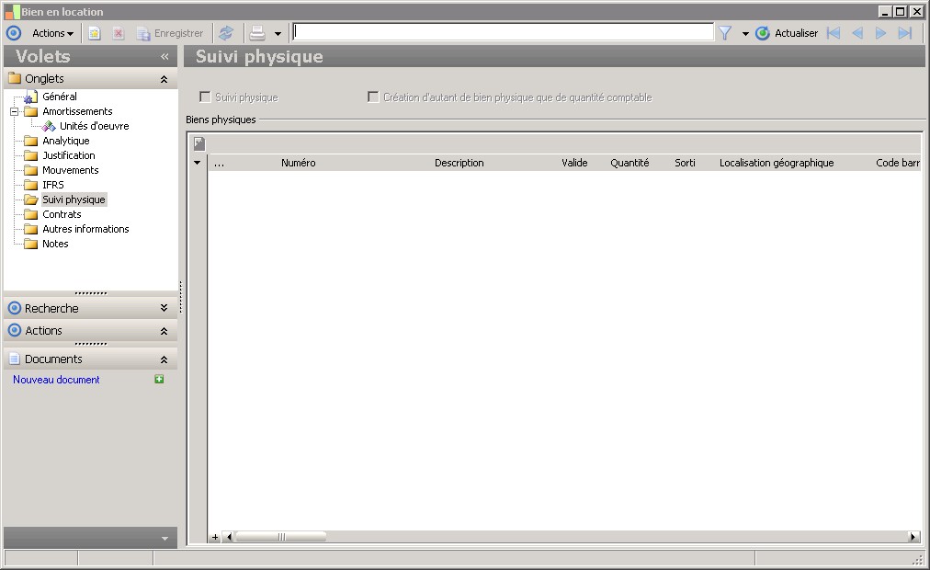Click the Documents section page icon
The height and width of the screenshot is (570, 930).
pyautogui.click(x=14, y=359)
